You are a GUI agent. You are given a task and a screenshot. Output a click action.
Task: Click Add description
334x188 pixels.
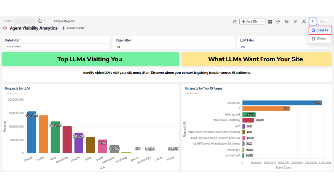76,28
